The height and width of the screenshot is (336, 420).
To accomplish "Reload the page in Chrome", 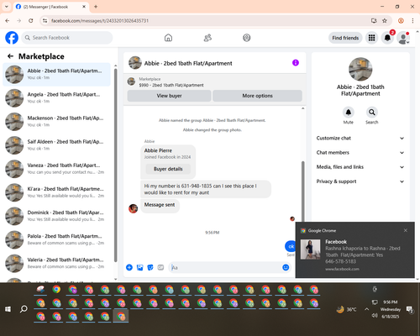I will 31,20.
